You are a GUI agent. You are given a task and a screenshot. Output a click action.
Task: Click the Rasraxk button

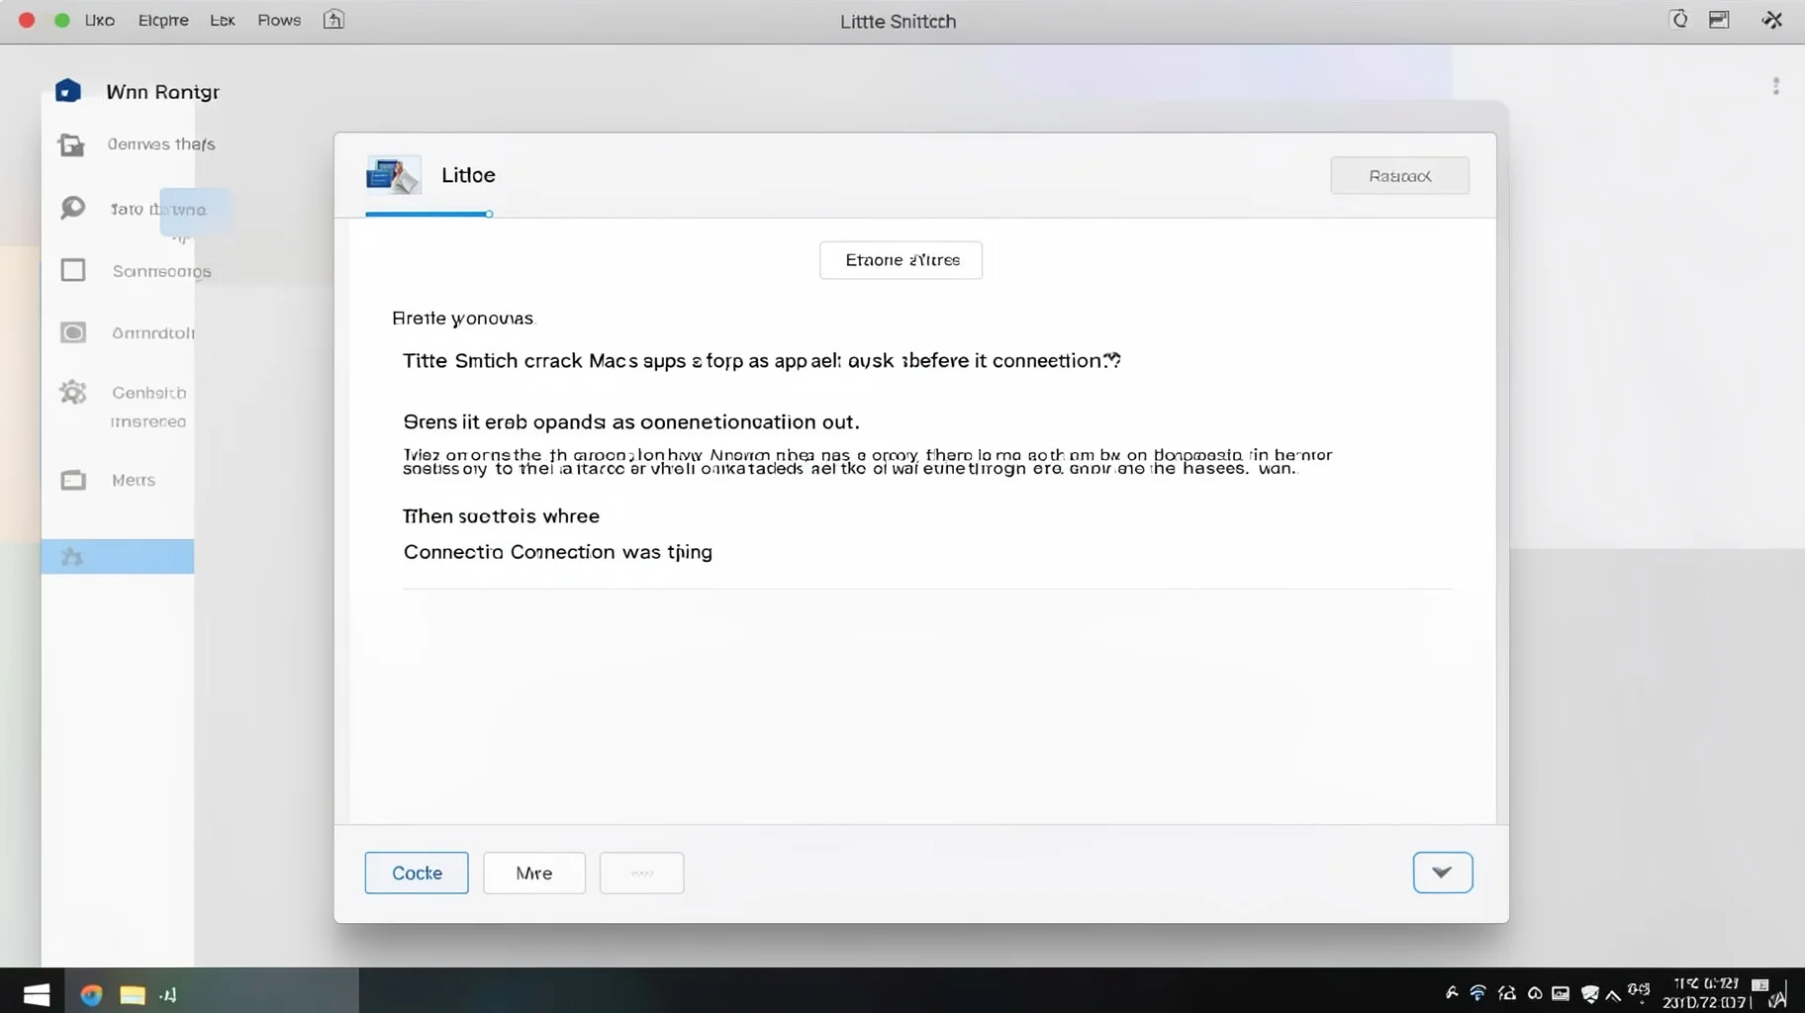coord(1399,176)
